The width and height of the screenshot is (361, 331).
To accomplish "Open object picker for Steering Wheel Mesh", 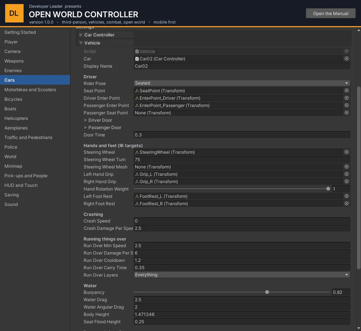I will pos(347,167).
